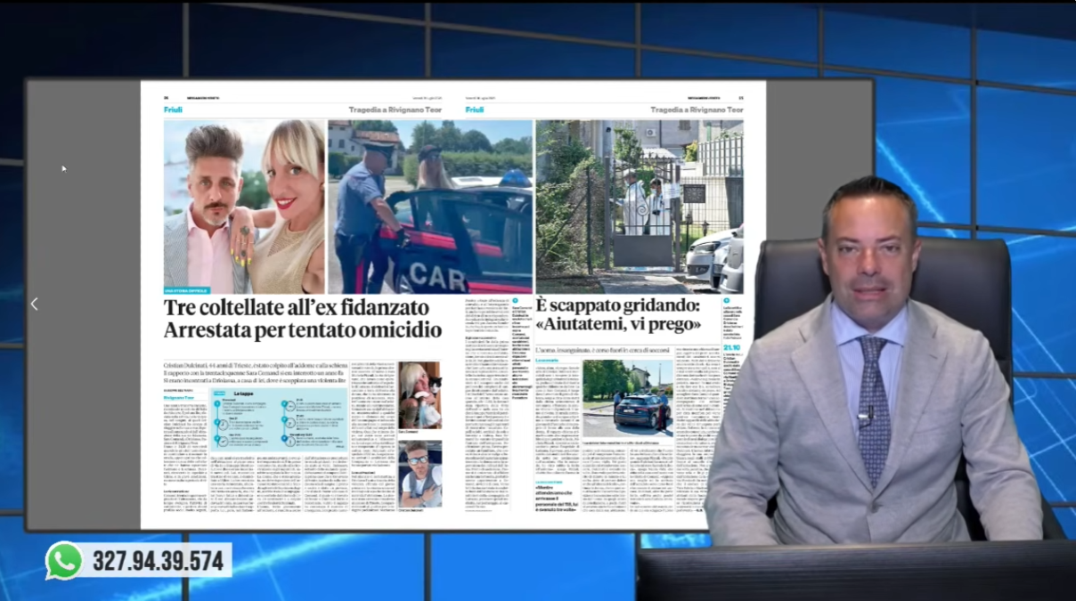Select "Tragedia a Rivignano Teor" on left-hand page
The width and height of the screenshot is (1076, 601).
point(395,110)
